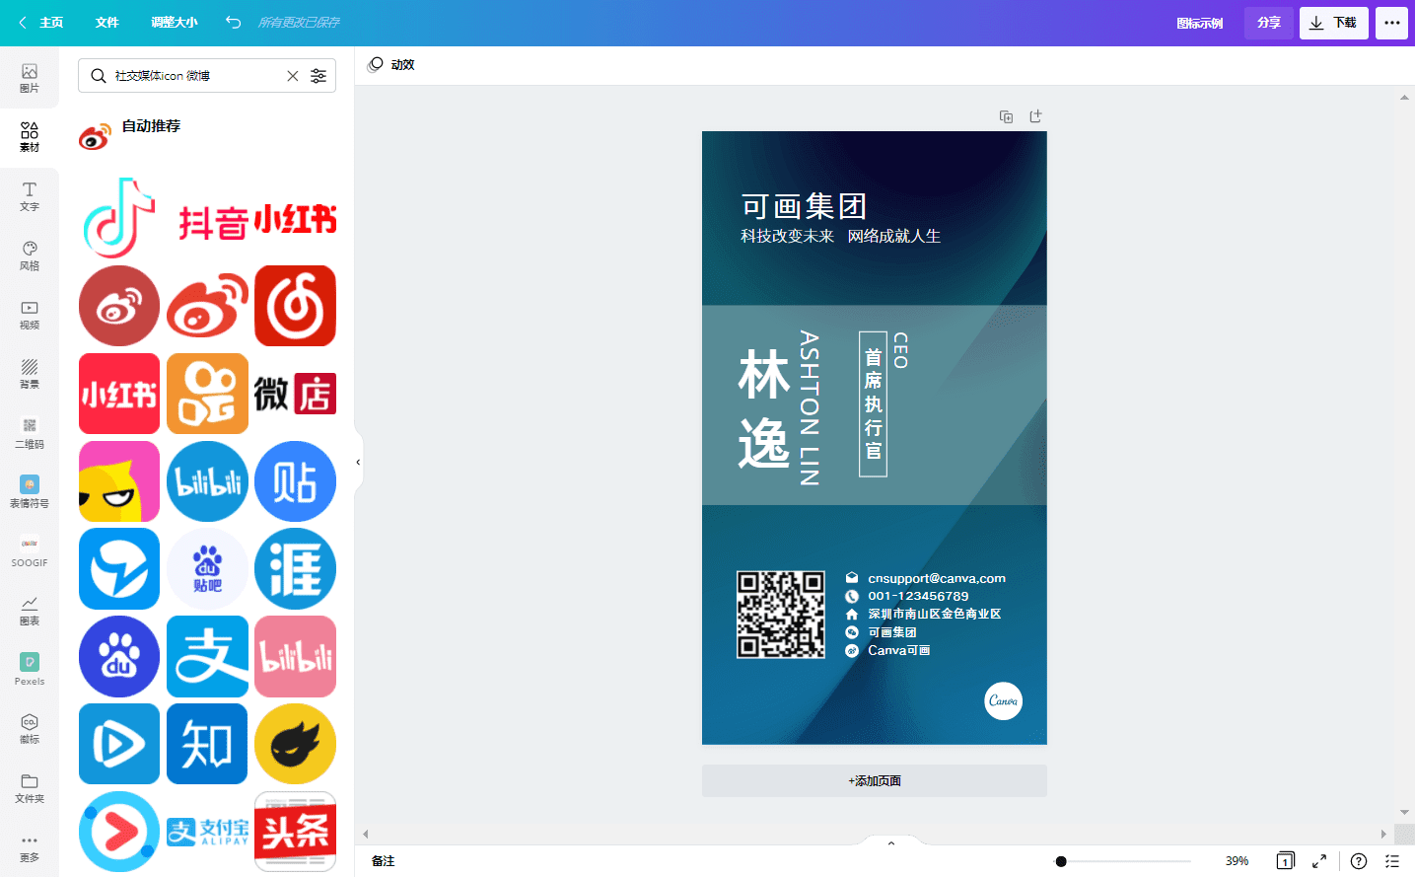Viewport: 1415px width, 877px height.
Task: Open the page grid view icon
Action: click(1285, 861)
